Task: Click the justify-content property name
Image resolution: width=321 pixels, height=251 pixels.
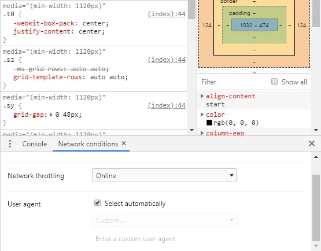Action: pyautogui.click(x=42, y=32)
